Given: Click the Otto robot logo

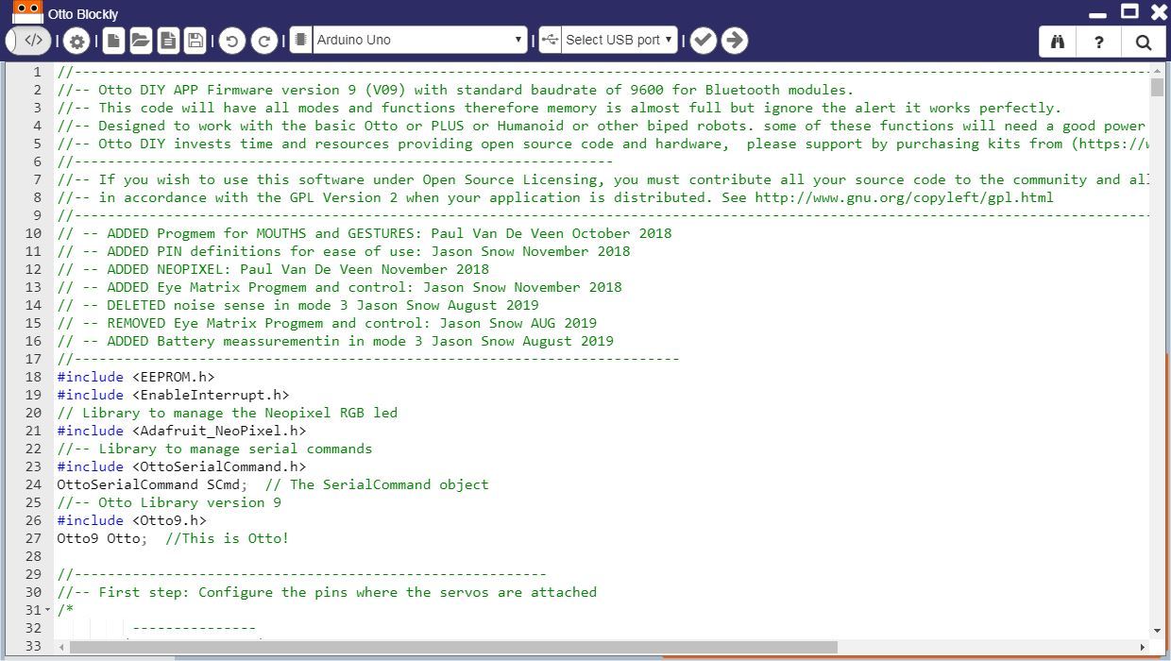Looking at the screenshot, I should [27, 12].
